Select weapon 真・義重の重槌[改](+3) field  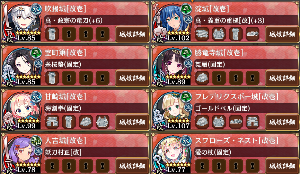click(x=246, y=20)
